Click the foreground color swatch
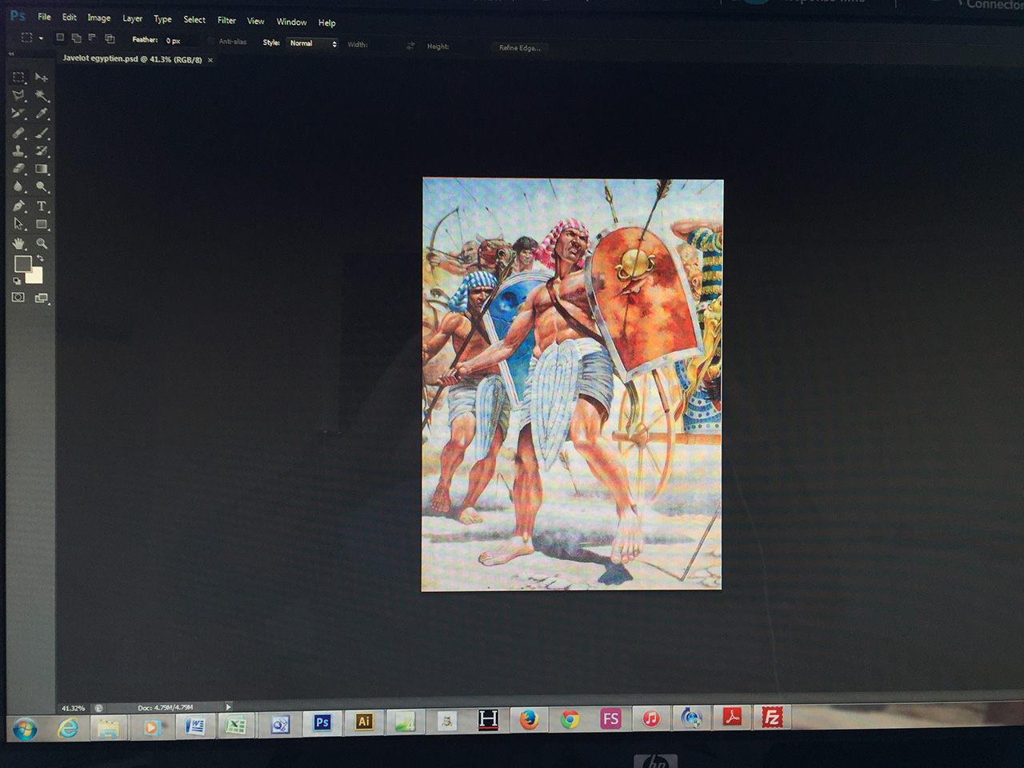The width and height of the screenshot is (1024, 768). [x=22, y=263]
